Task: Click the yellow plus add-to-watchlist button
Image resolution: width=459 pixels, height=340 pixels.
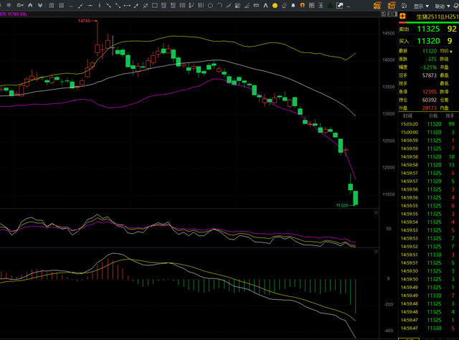Action: 402,16
